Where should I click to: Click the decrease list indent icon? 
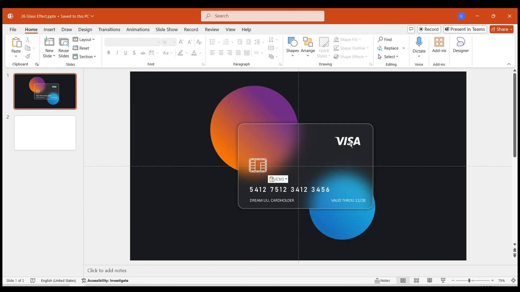240,42
